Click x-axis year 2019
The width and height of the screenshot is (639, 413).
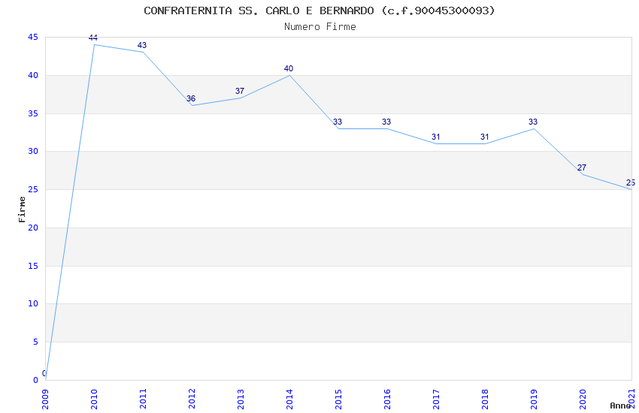535,399
